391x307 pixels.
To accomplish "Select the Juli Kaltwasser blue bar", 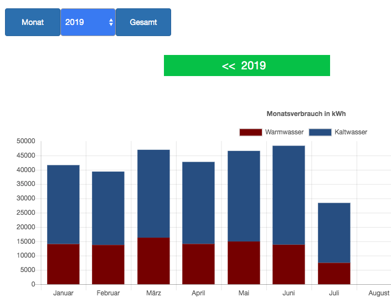I will [334, 233].
